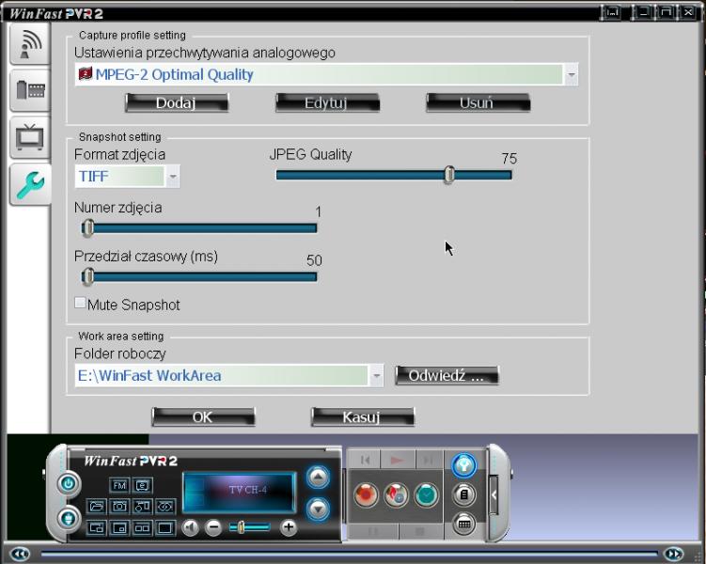Click the video source switch icon
Viewport: 706px width, 564px height.
(x=142, y=507)
